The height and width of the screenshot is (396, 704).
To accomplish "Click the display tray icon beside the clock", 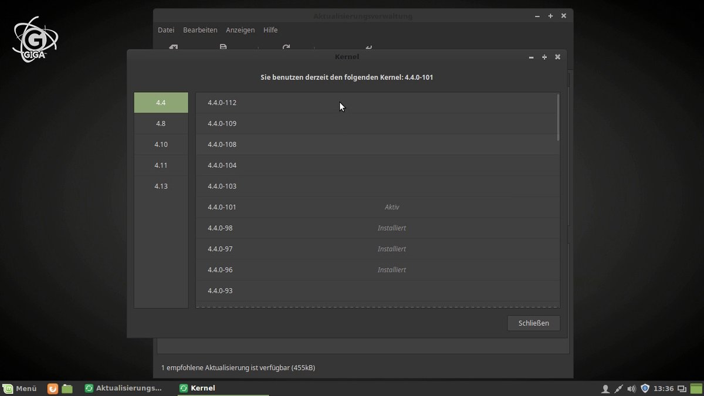I will coord(682,388).
